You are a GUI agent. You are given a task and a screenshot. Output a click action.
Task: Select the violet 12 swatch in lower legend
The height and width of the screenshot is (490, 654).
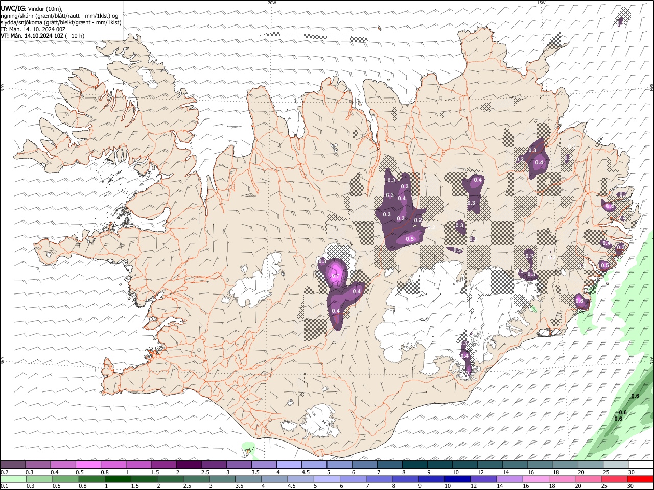click(484, 479)
